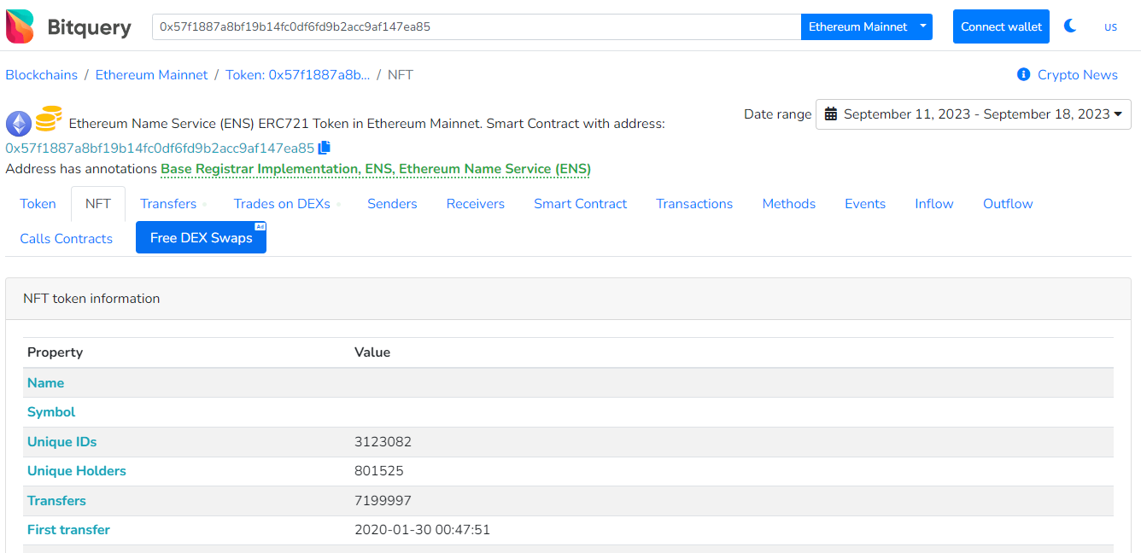Image resolution: width=1141 pixels, height=553 pixels.
Task: Click Connect wallet button
Action: pyautogui.click(x=1001, y=26)
